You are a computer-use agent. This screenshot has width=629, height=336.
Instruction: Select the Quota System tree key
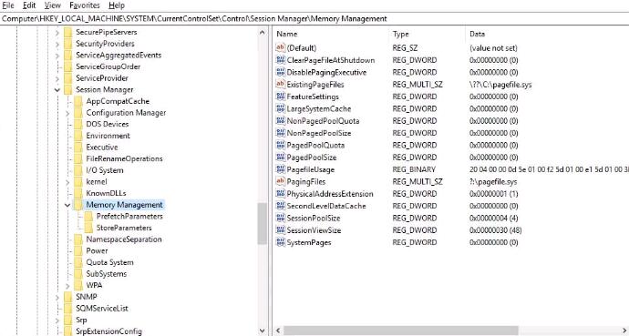point(109,262)
